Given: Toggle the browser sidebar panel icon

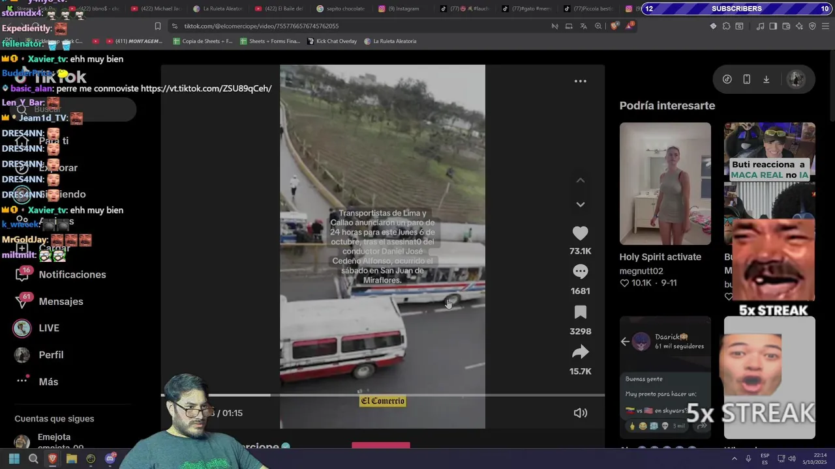Looking at the screenshot, I should [773, 26].
